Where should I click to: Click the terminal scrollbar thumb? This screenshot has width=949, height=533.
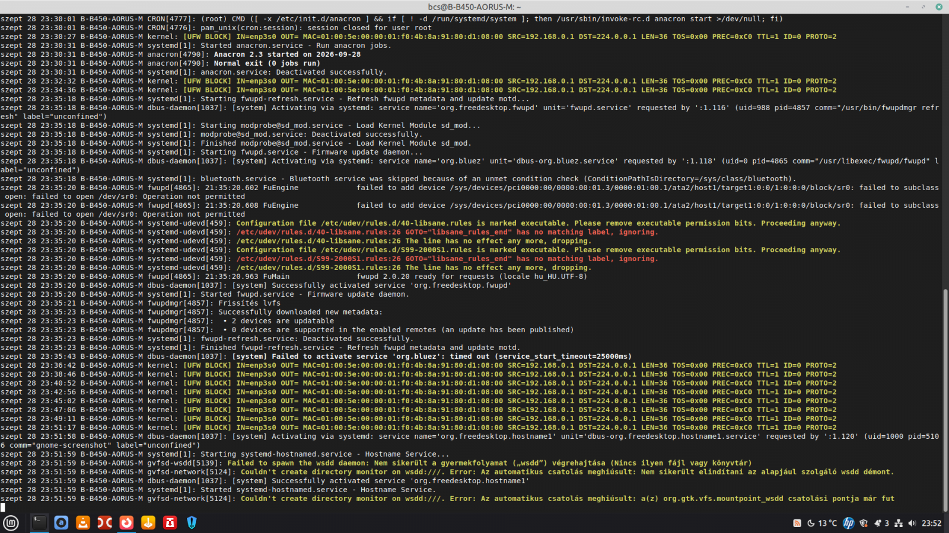coord(945,400)
